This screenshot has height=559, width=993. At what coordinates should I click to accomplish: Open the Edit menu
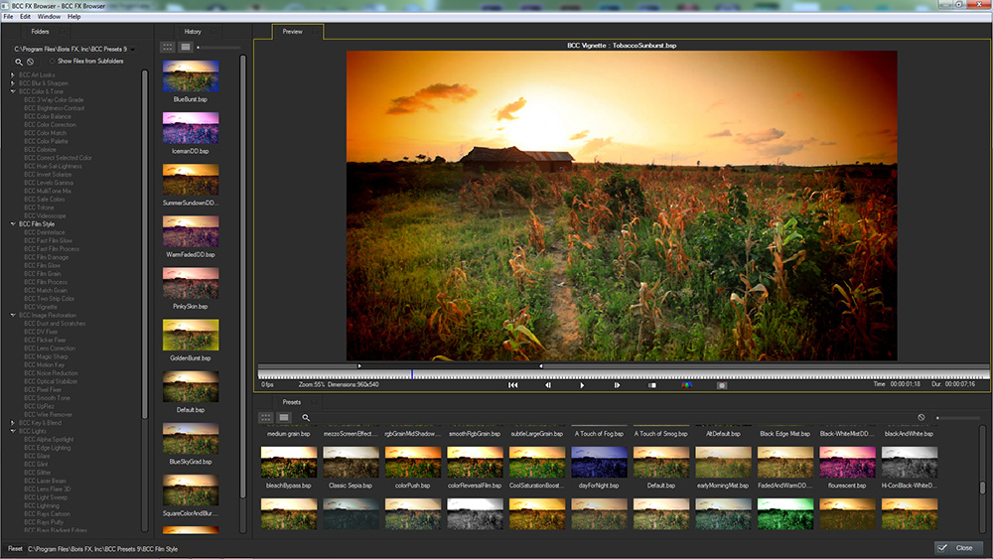click(26, 17)
